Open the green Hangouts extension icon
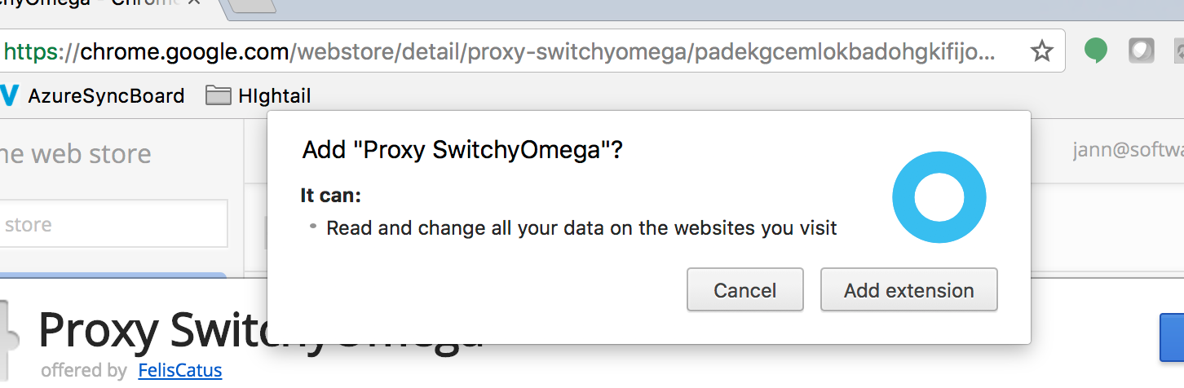1184x388 pixels. (x=1095, y=51)
